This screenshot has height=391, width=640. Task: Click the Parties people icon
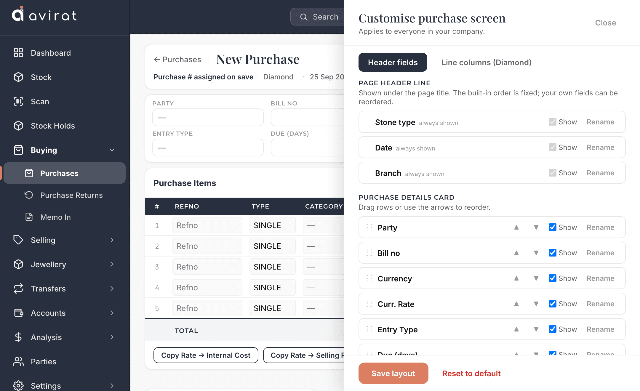coord(18,362)
